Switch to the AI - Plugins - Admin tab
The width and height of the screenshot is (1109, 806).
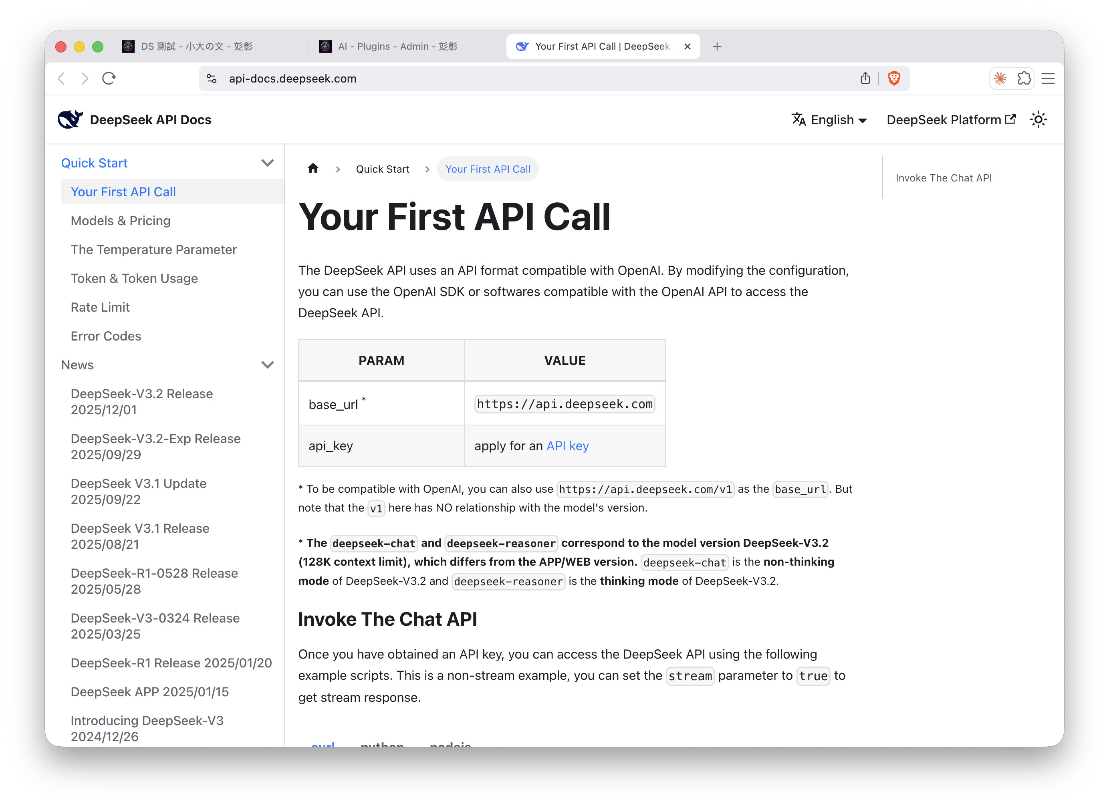pos(397,46)
